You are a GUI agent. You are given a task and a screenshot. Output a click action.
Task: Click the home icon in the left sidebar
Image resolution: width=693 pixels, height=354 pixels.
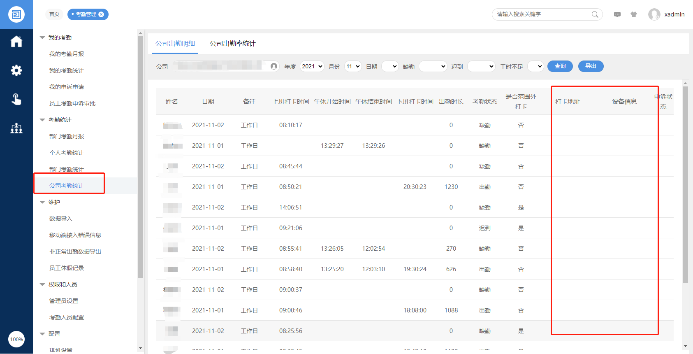click(16, 42)
